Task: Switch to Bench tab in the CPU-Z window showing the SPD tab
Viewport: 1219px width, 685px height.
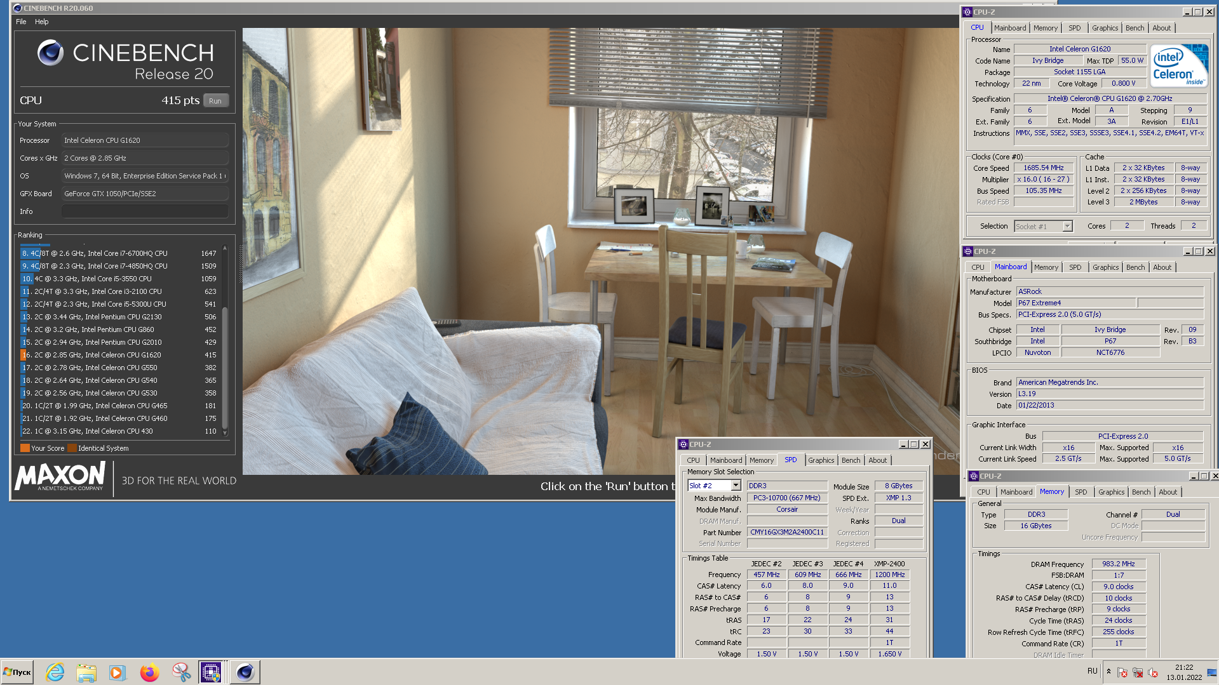Action: [851, 460]
